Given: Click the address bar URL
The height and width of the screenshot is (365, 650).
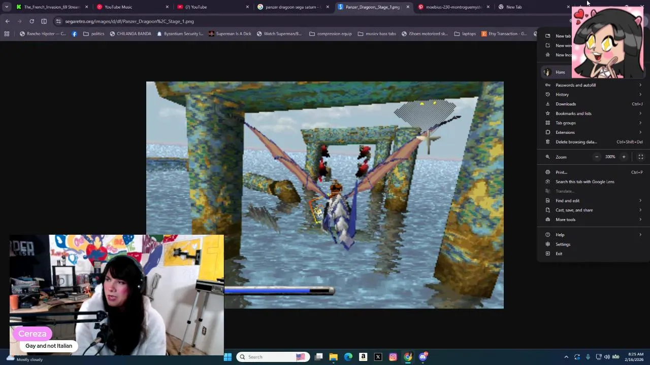Looking at the screenshot, I should tap(129, 21).
